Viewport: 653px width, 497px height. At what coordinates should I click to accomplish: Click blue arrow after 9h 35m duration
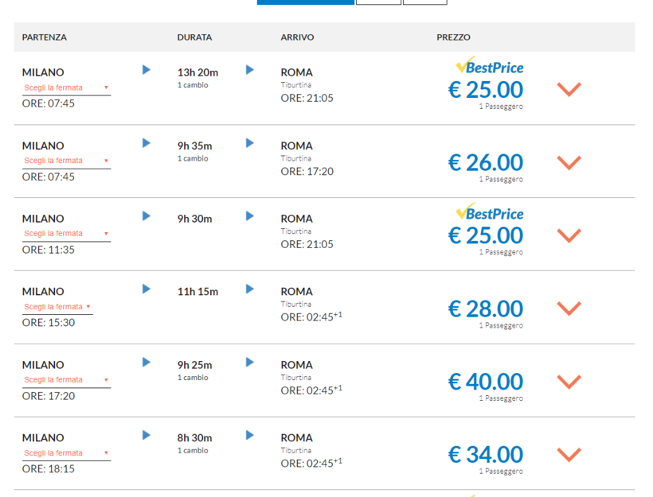[x=250, y=143]
